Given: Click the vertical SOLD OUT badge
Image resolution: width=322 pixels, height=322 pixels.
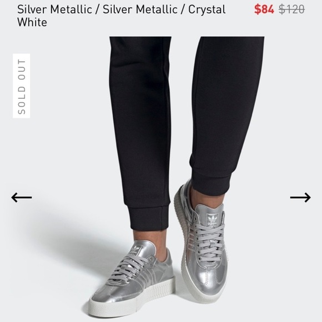Looking at the screenshot, I should (21, 86).
